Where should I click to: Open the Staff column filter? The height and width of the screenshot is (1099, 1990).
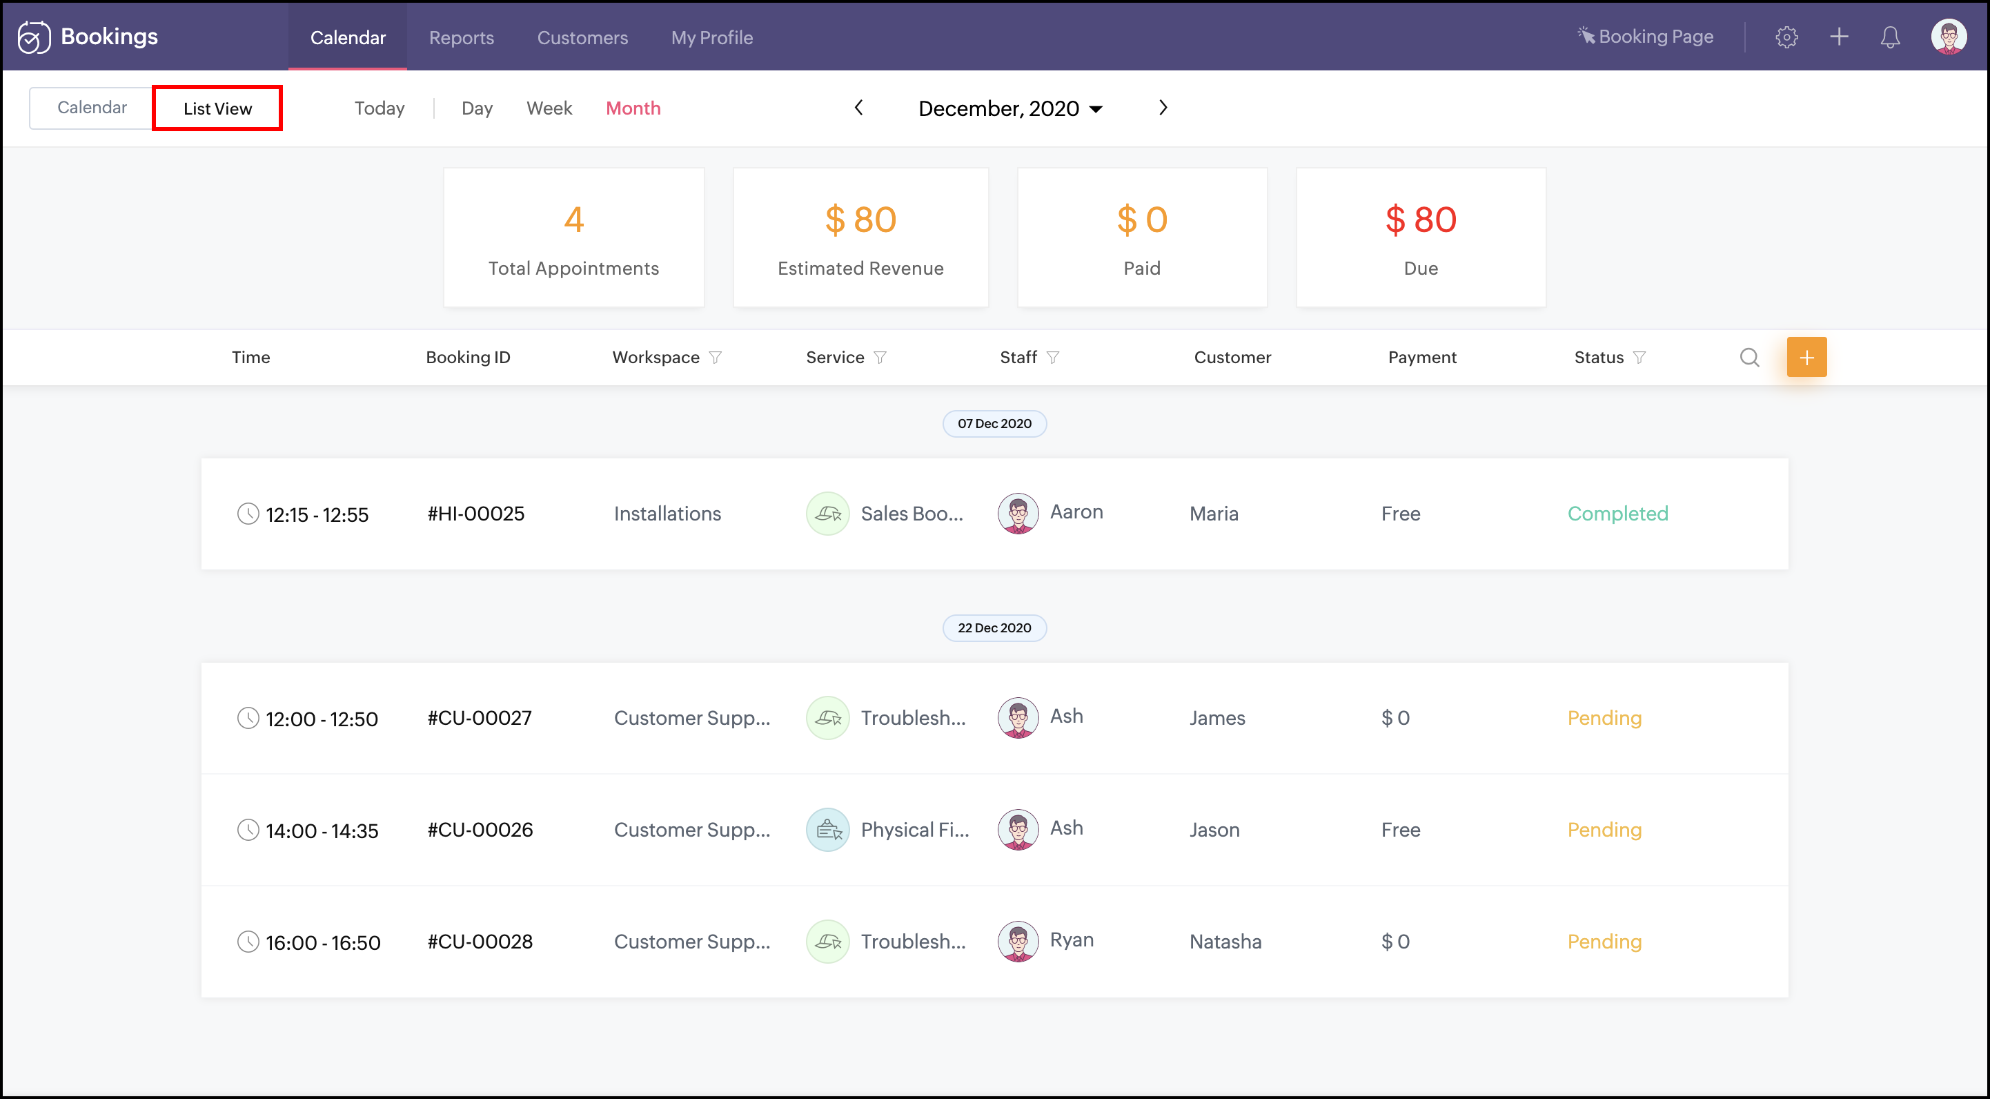pyautogui.click(x=1052, y=357)
